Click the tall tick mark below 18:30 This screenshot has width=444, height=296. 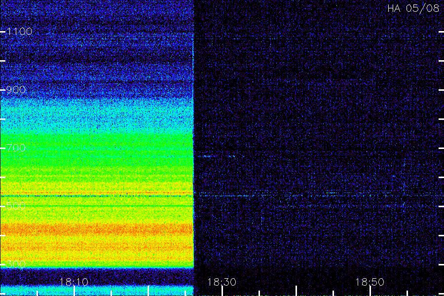point(222,291)
